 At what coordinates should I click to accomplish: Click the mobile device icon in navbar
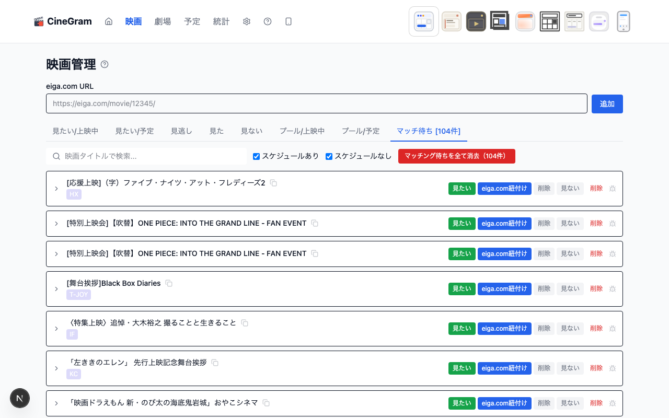(x=289, y=21)
